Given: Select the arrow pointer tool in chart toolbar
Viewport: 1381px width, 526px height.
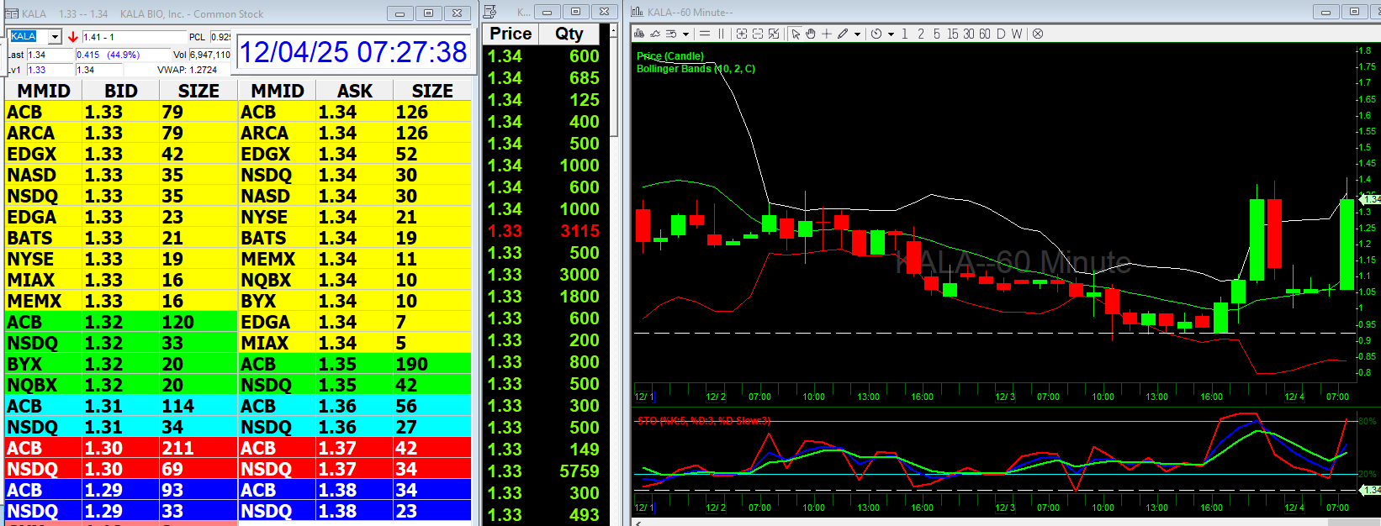Looking at the screenshot, I should (796, 34).
